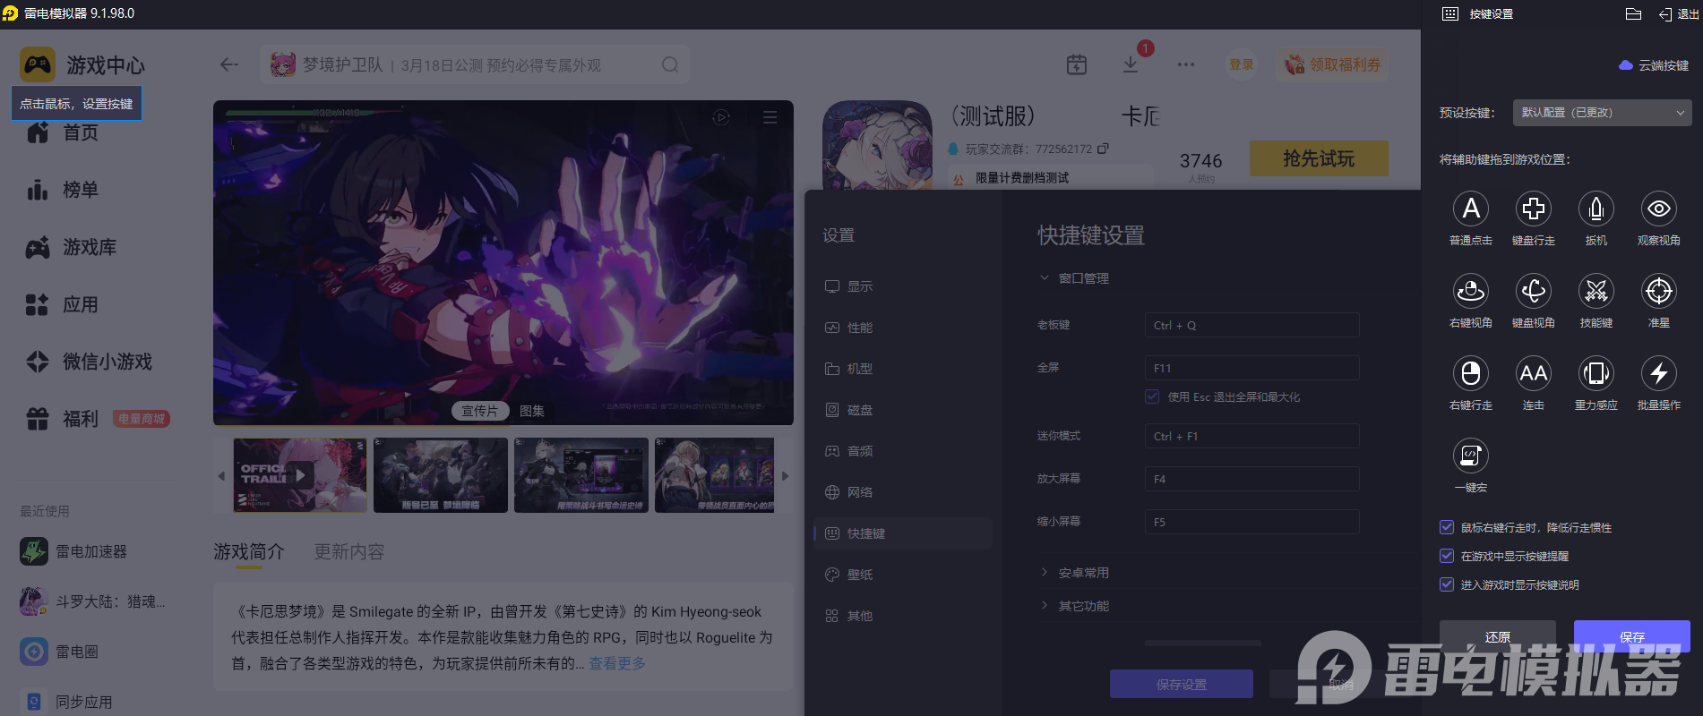Open the 快捷键 settings tab

865,533
